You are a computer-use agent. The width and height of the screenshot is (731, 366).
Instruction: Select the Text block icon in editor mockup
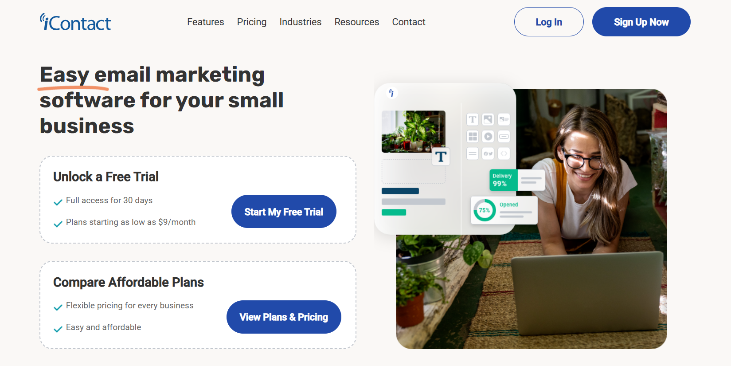tap(473, 119)
